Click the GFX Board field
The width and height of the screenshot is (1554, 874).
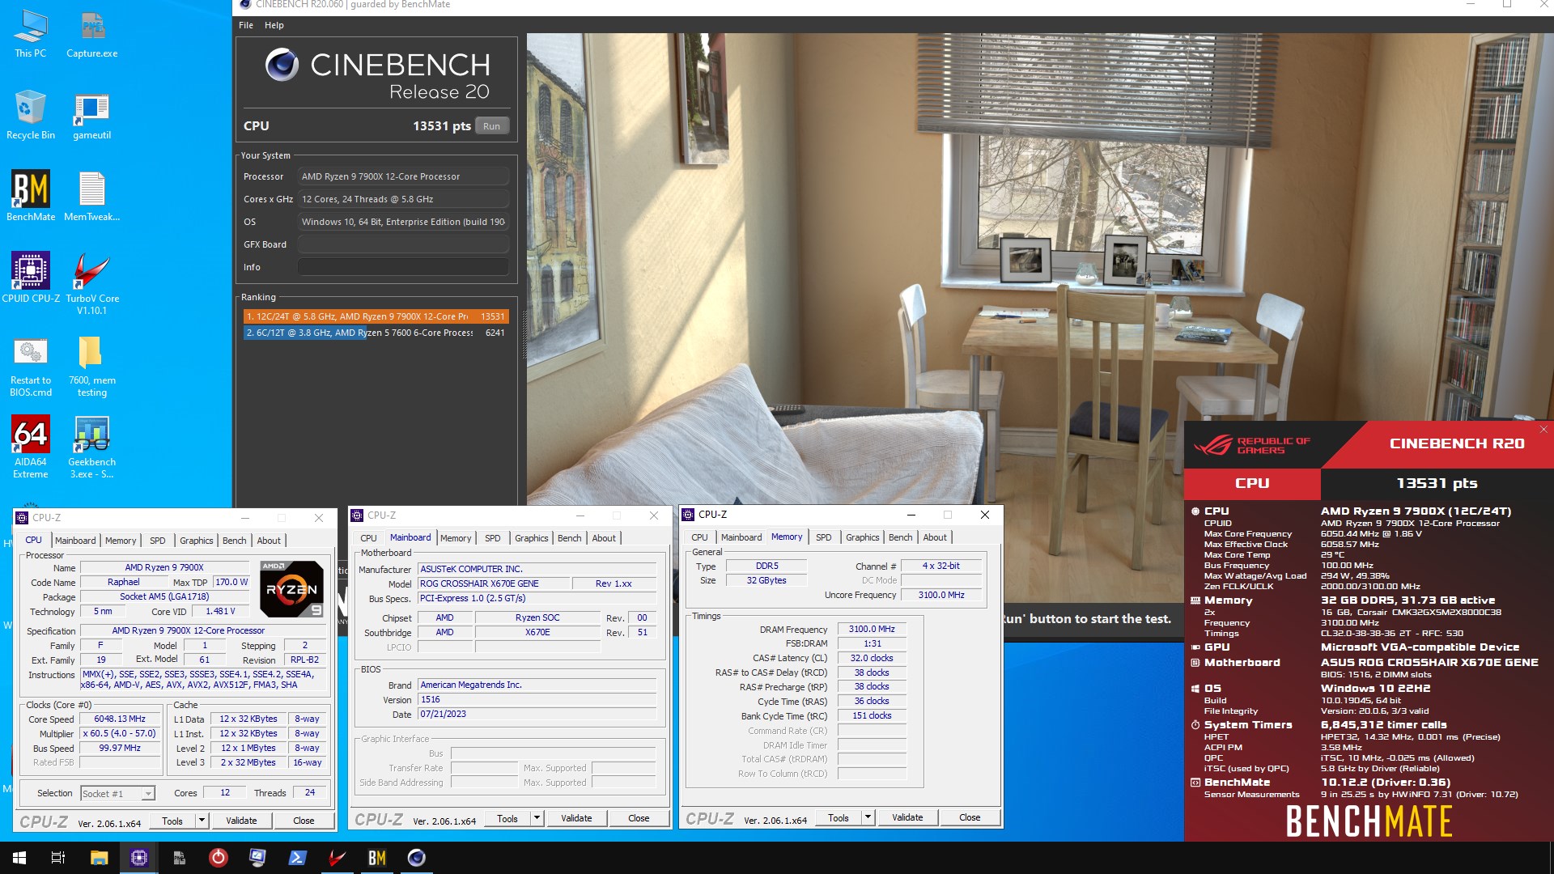pyautogui.click(x=403, y=244)
